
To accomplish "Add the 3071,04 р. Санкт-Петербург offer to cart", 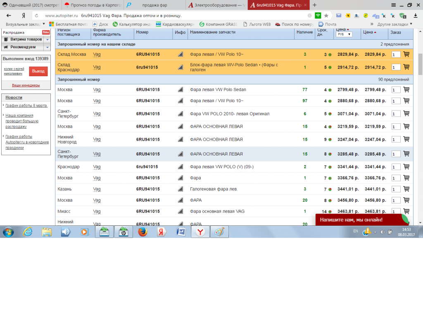I will point(406,113).
